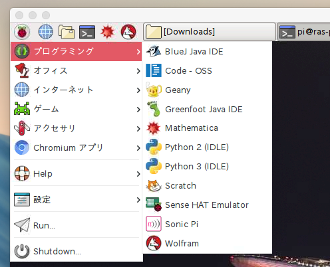The width and height of the screenshot is (330, 267).
Task: Launch Sonic Pi from its label
Action: point(182,224)
